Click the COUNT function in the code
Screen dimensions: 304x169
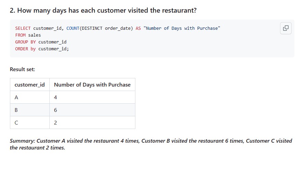coord(73,28)
